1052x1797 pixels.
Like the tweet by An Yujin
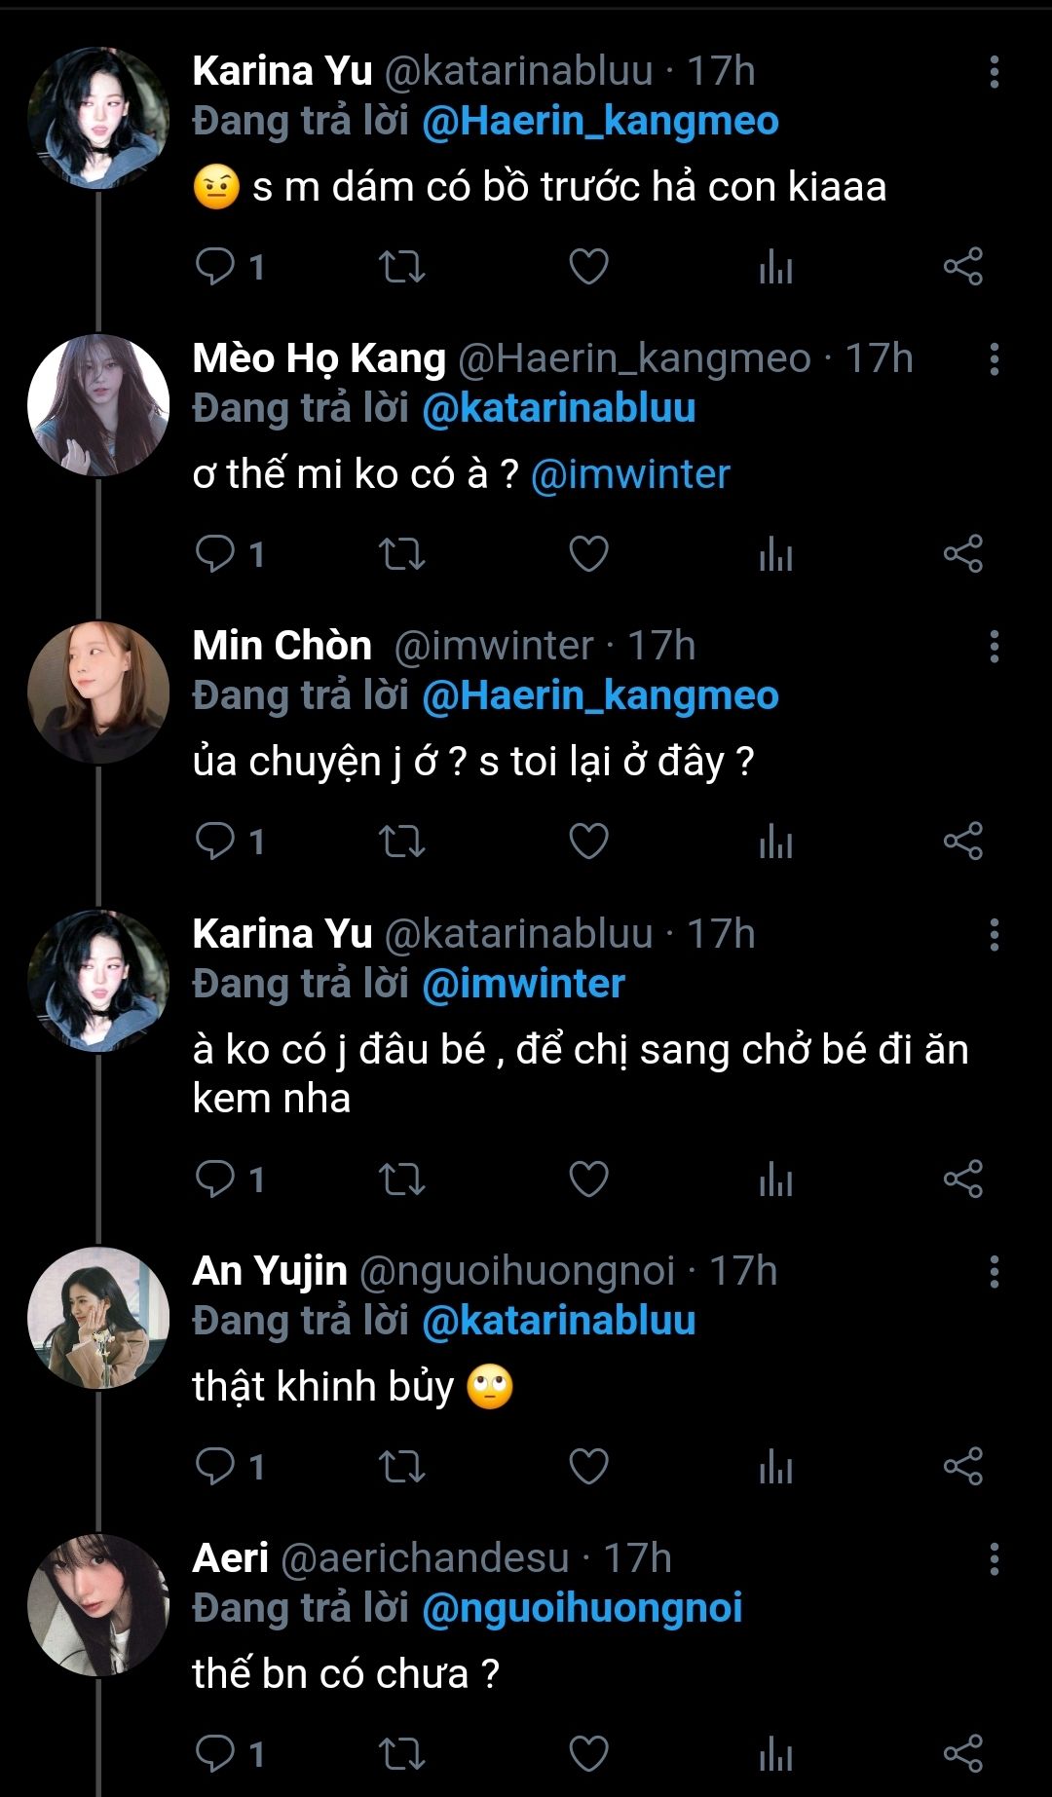point(588,1466)
